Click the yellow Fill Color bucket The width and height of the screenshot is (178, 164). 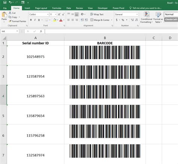click(55, 20)
